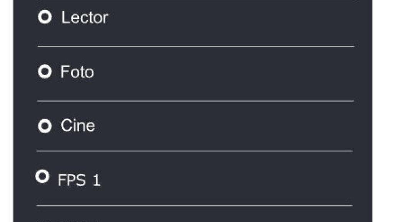Click the Cine label text
This screenshot has height=222, width=394.
click(77, 126)
